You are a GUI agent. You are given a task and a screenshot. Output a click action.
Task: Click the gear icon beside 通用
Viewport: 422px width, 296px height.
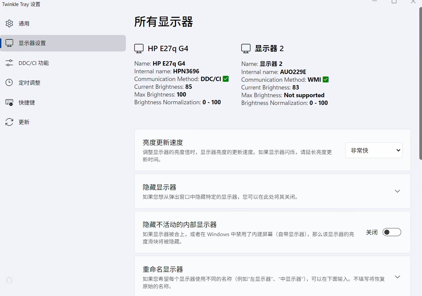coord(9,24)
